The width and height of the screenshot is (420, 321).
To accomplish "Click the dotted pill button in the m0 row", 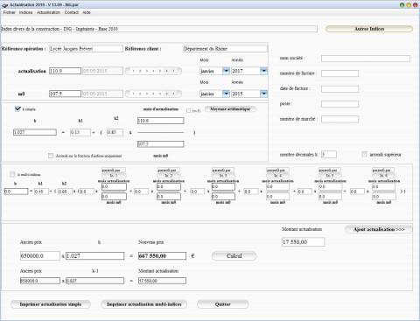I will pos(153,94).
